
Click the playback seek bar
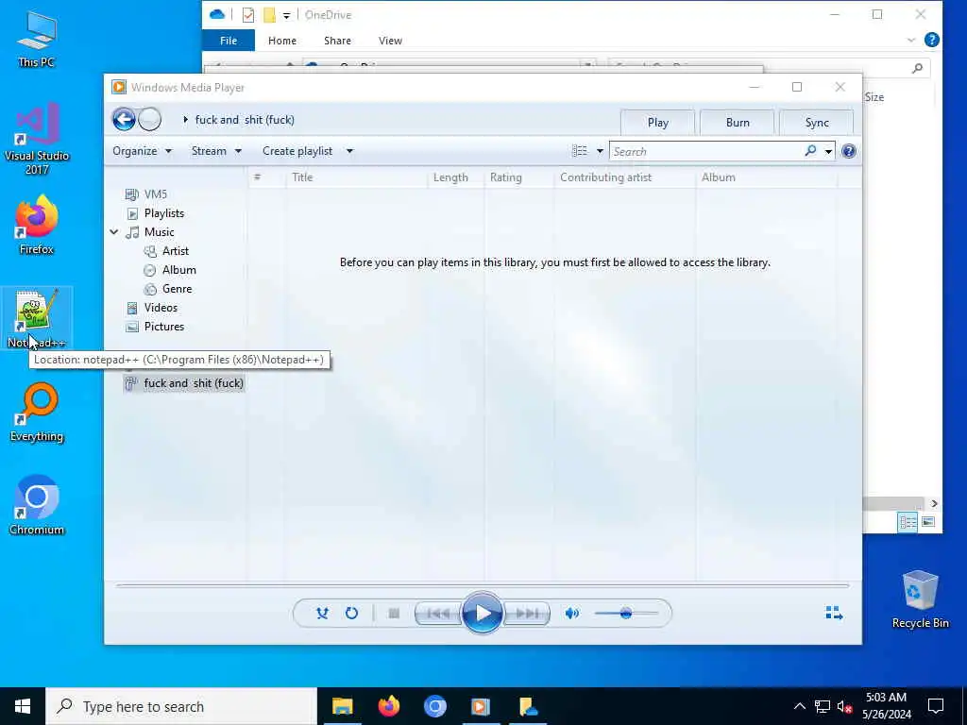click(x=483, y=585)
